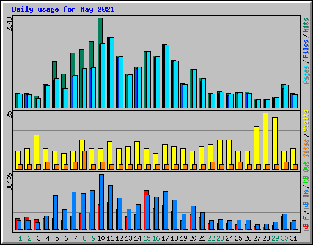313x245 pixels.
Task: Click day 1 on the x-axis
Action: [20, 238]
